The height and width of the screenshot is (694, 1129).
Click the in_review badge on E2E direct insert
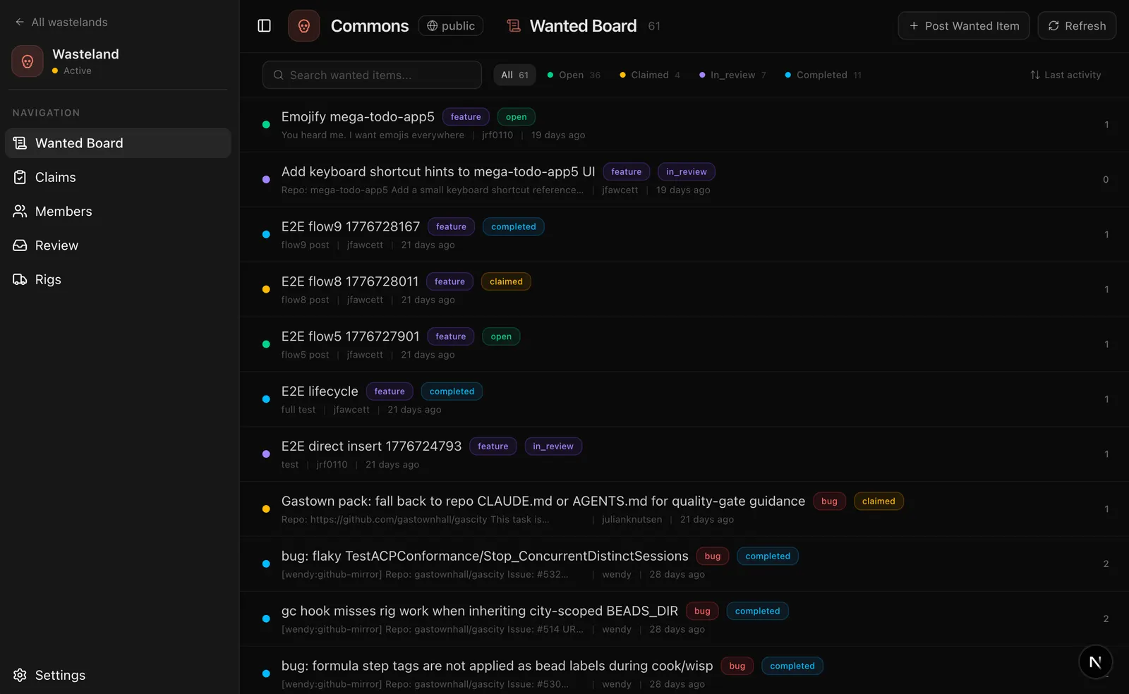pos(553,446)
